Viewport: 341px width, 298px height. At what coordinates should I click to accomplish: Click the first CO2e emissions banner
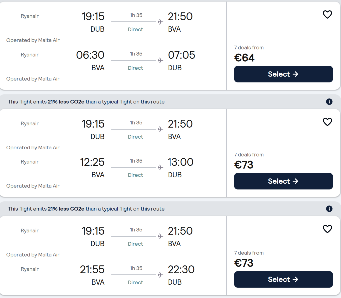85,102
